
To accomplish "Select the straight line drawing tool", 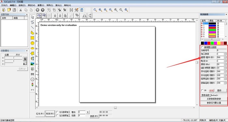I will click(32, 27).
